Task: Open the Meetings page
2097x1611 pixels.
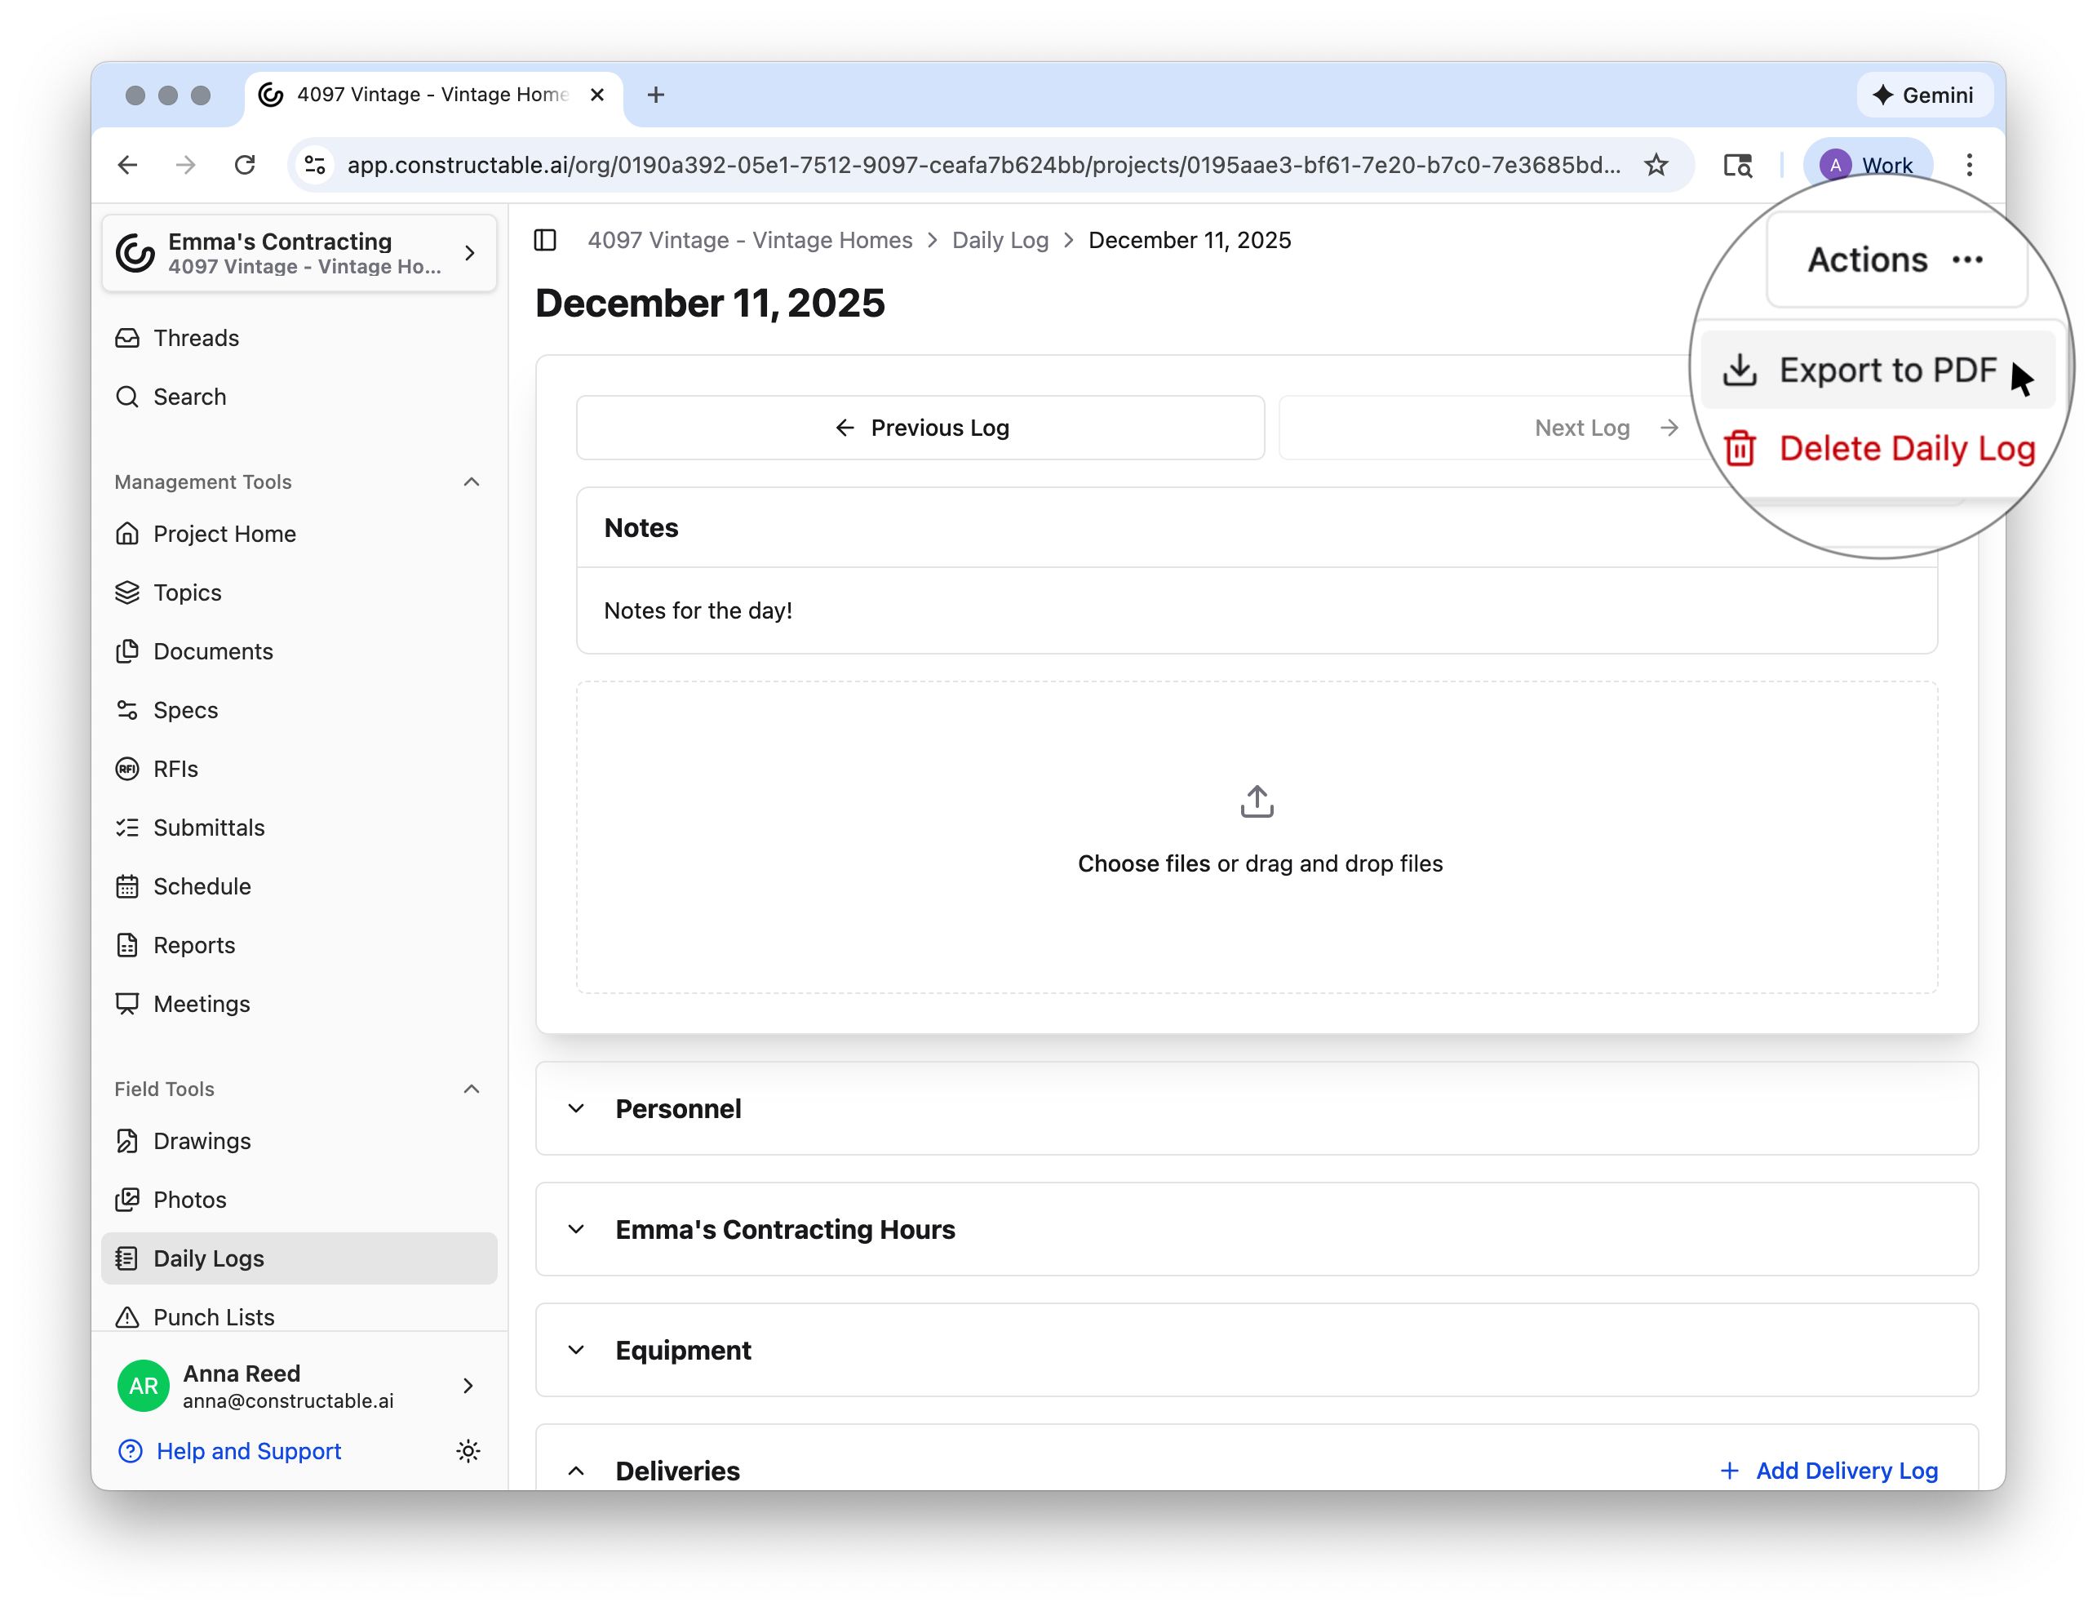Action: point(298,1003)
